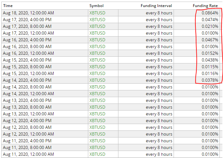
Task: Click the Funding Interval column header
Action: coord(156,6)
